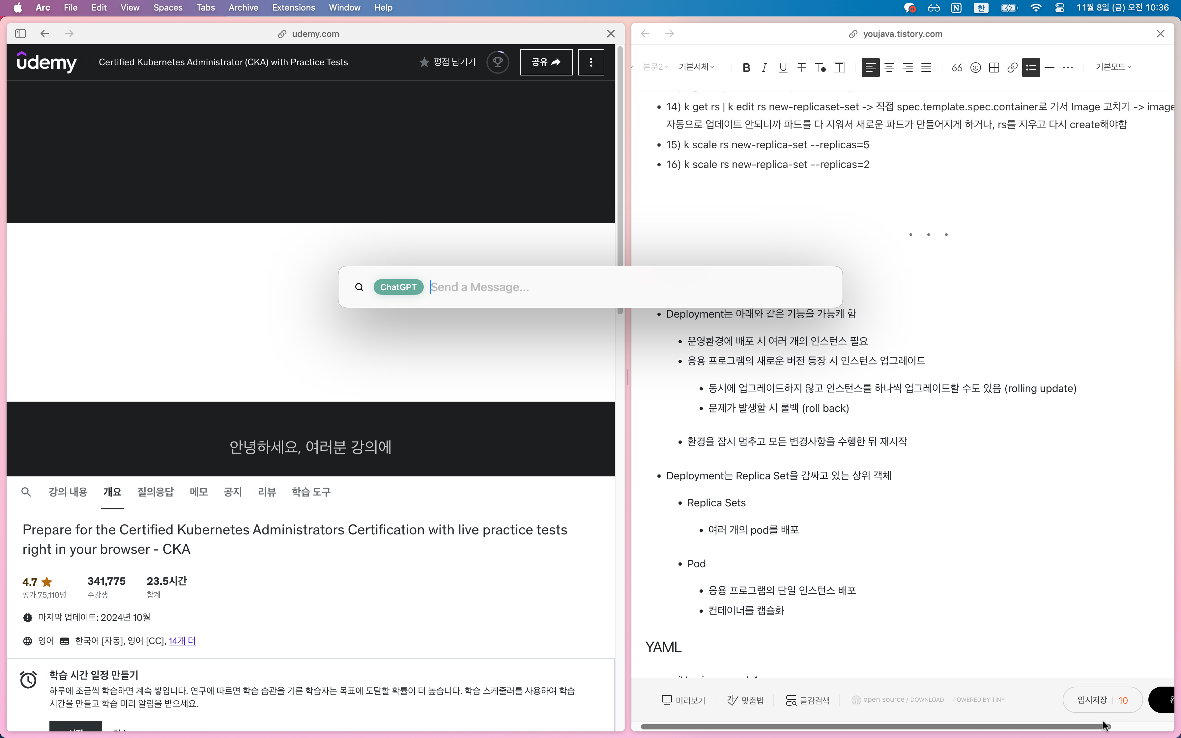
Task: Open the Spaces menu in the menu bar
Action: pyautogui.click(x=167, y=7)
